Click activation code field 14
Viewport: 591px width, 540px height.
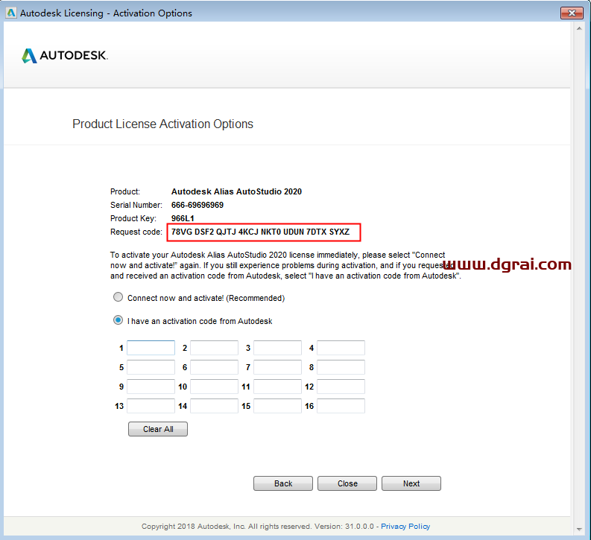(214, 406)
